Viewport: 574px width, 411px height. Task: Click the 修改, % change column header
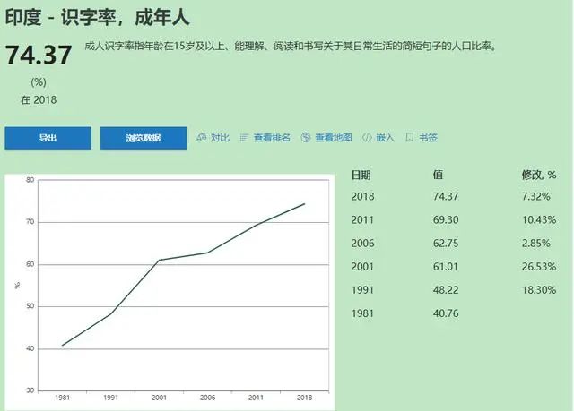point(538,175)
